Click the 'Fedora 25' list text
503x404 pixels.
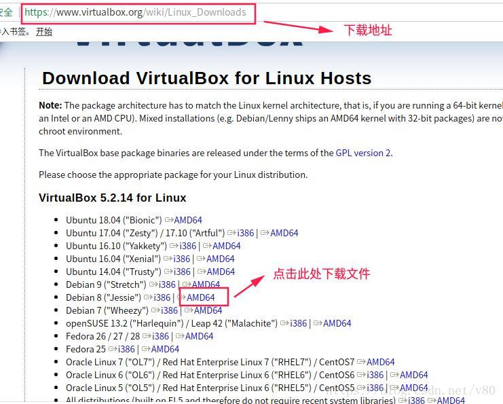coord(86,349)
